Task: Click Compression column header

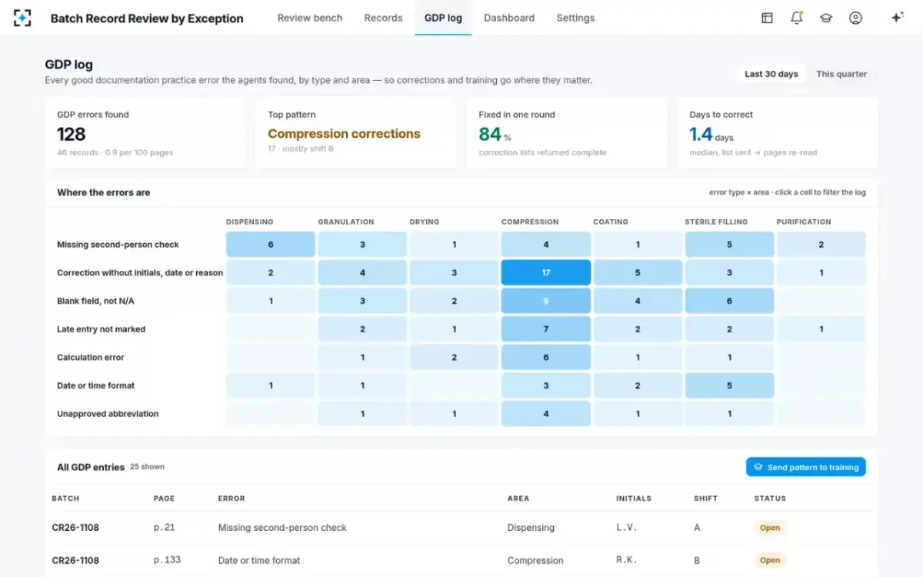Action: click(530, 222)
